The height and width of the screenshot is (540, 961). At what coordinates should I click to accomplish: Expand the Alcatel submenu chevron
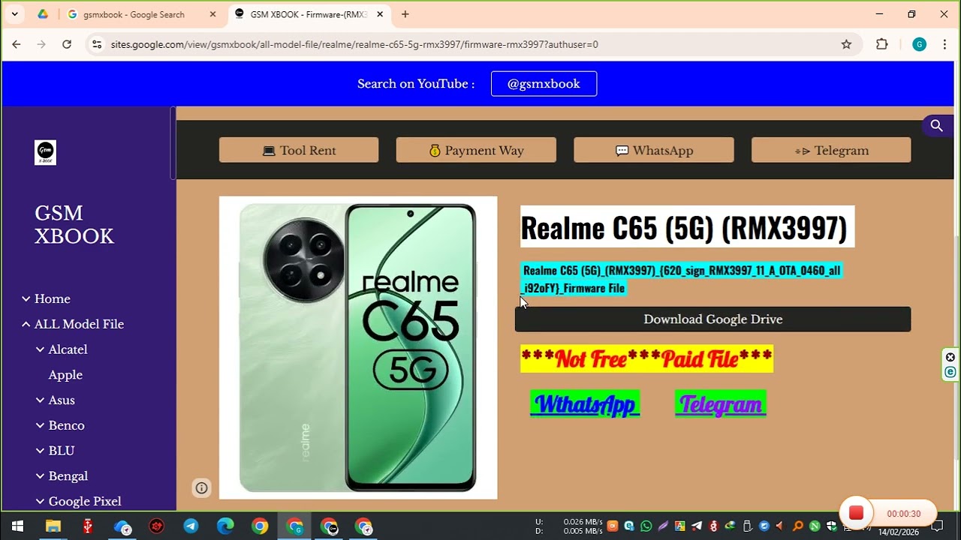tap(40, 349)
